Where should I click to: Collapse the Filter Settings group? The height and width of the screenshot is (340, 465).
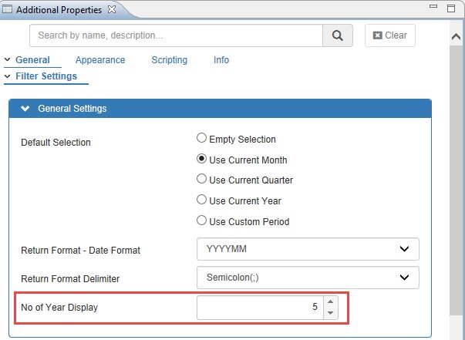pyautogui.click(x=8, y=76)
